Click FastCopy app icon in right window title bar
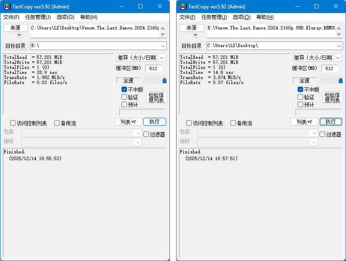346x261 pixels. [x=183, y=7]
